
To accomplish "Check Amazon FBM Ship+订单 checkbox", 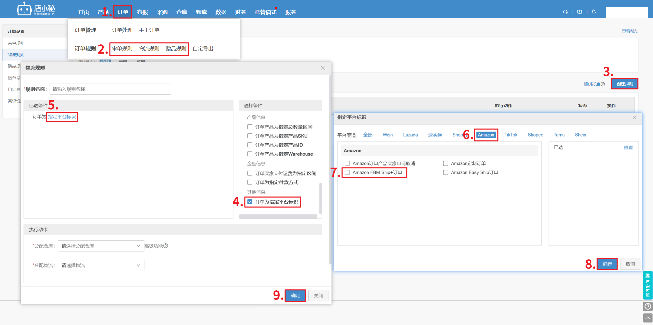I will 347,172.
